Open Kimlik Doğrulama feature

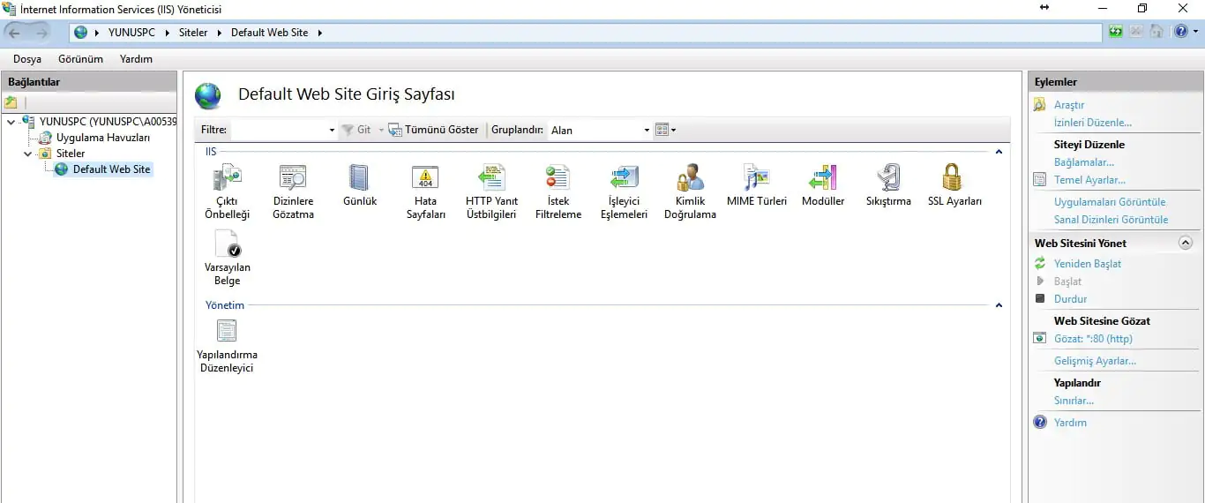click(x=690, y=179)
